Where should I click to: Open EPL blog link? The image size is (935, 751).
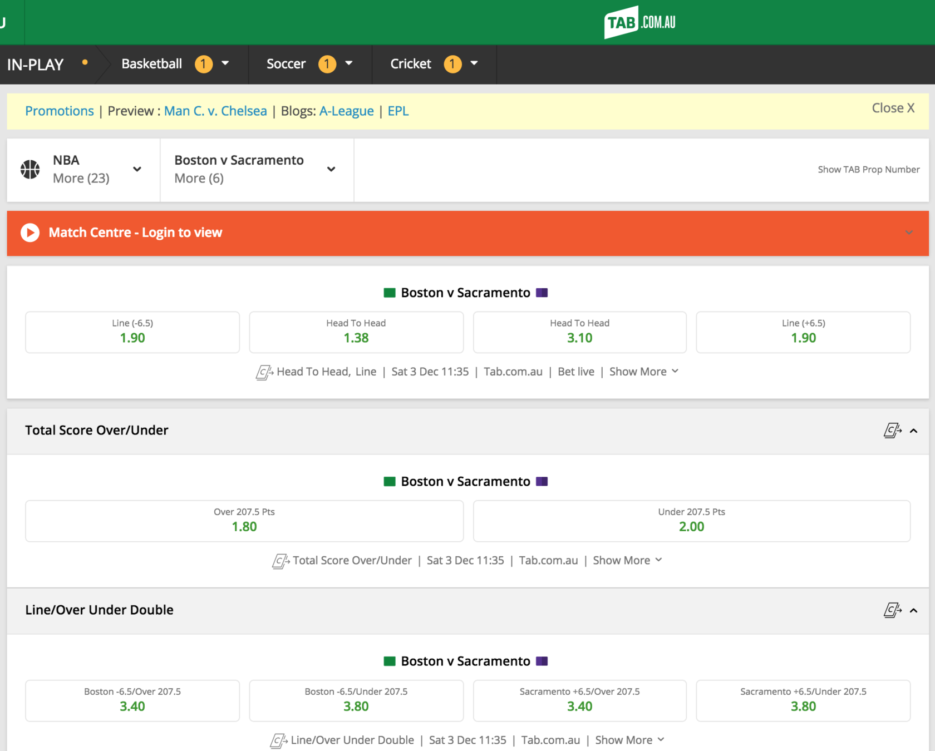pos(398,111)
